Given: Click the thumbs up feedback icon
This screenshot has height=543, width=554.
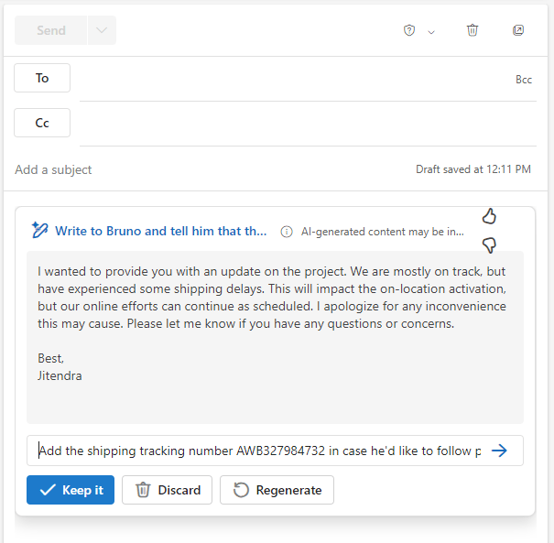Looking at the screenshot, I should [489, 216].
